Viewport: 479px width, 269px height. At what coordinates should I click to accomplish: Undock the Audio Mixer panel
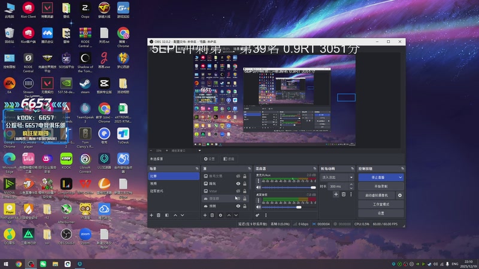tap(314, 169)
